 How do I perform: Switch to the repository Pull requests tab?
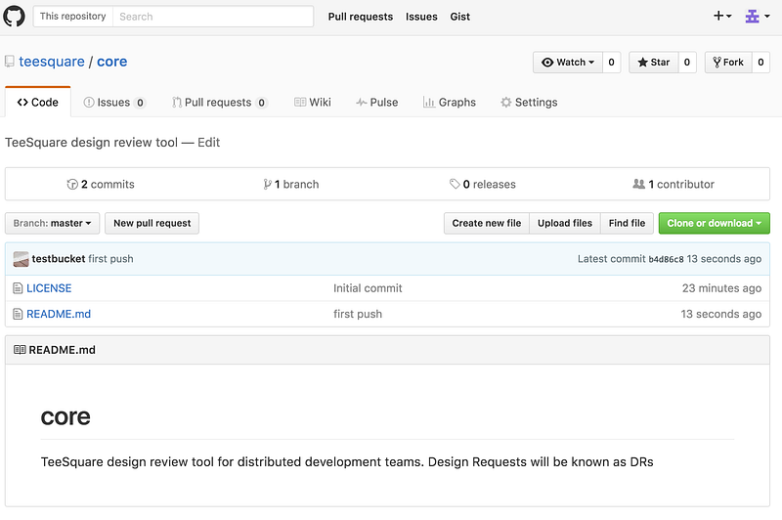pos(219,103)
